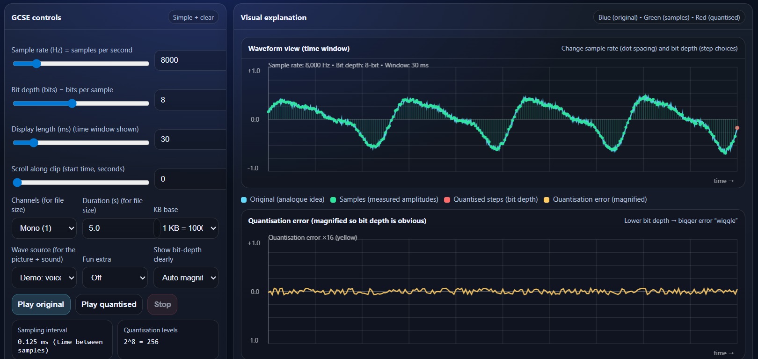Click the Sampling interval info card
758x359 pixels.
click(x=62, y=339)
